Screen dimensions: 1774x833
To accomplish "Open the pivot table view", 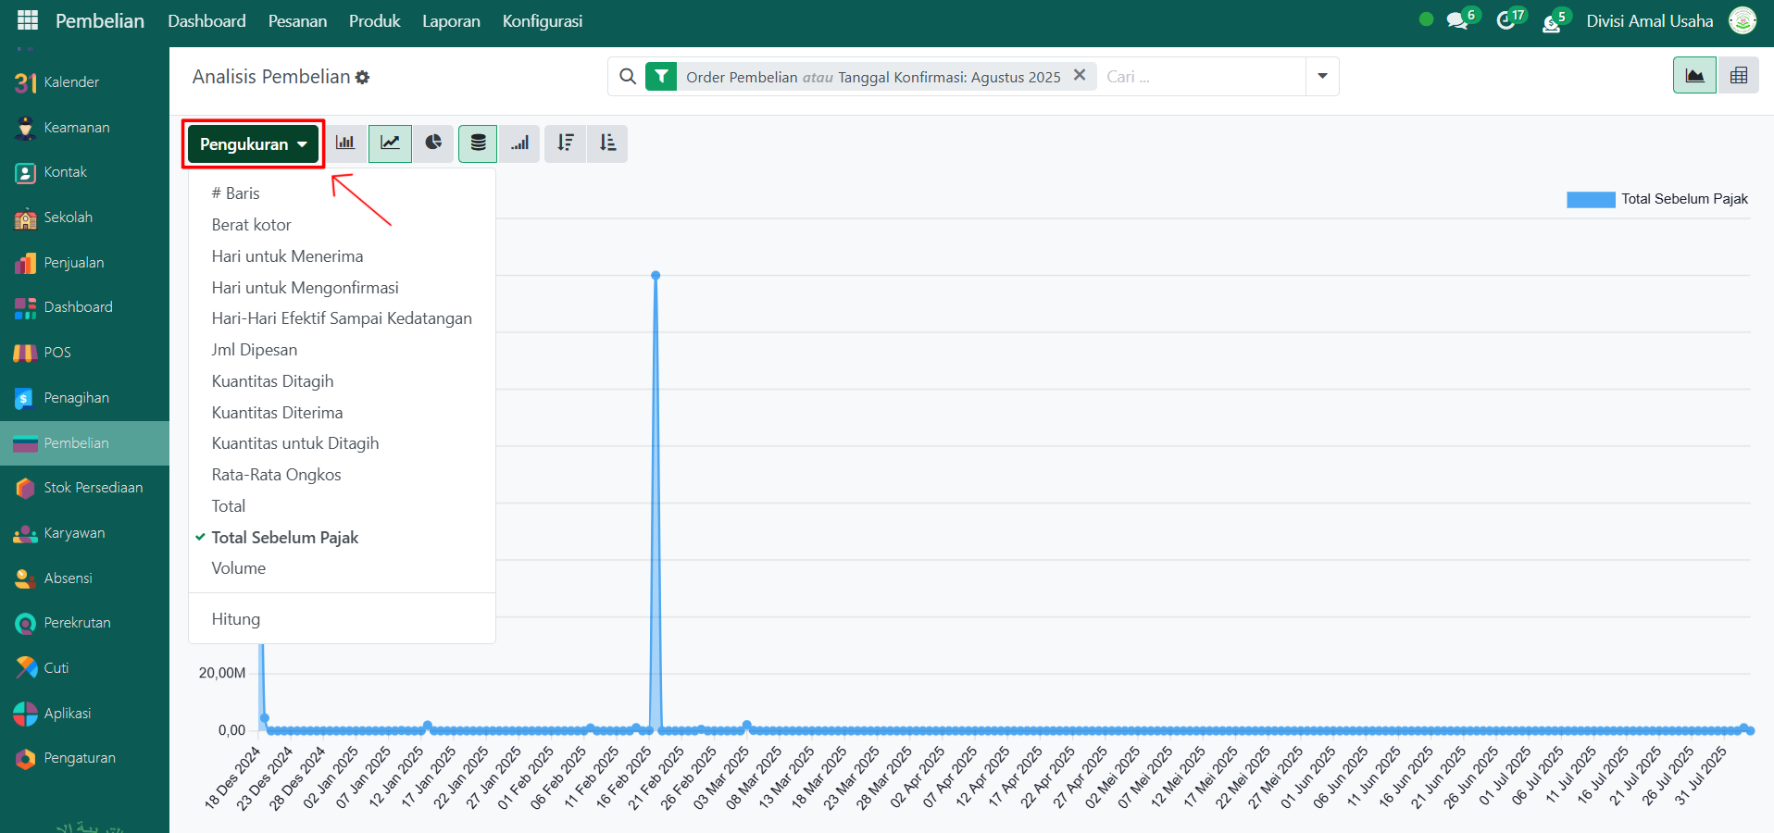I will click(1738, 76).
